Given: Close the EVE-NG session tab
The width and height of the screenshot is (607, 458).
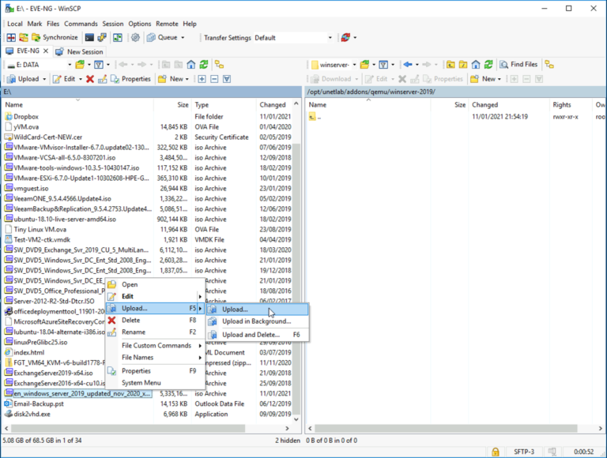Looking at the screenshot, I should click(46, 51).
